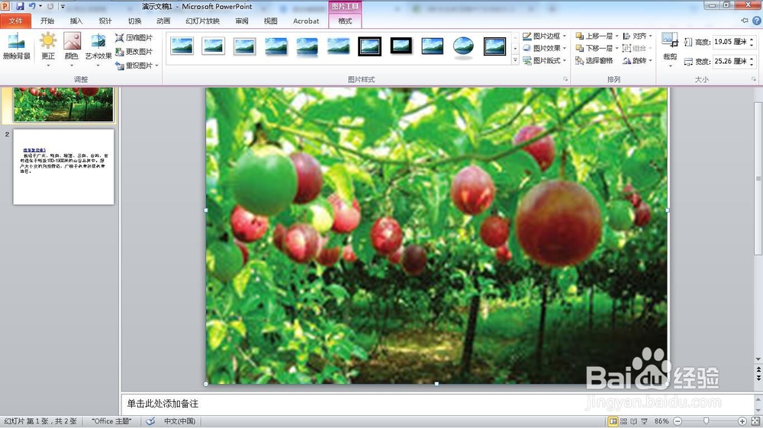This screenshot has height=428, width=763.
Task: Open the Picture Styles dialog launcher
Action: tap(565, 79)
